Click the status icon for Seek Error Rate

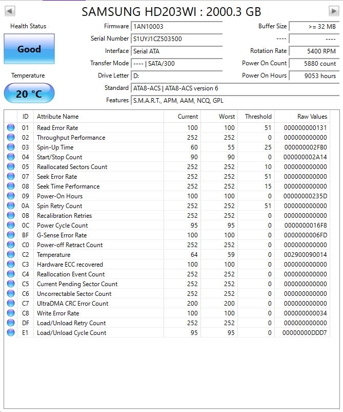[11, 176]
